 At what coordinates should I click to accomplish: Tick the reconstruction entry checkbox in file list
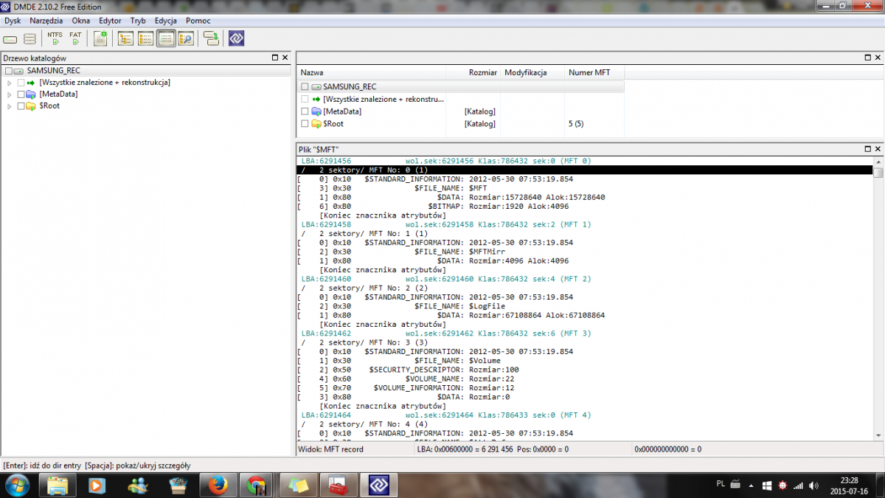pyautogui.click(x=305, y=99)
